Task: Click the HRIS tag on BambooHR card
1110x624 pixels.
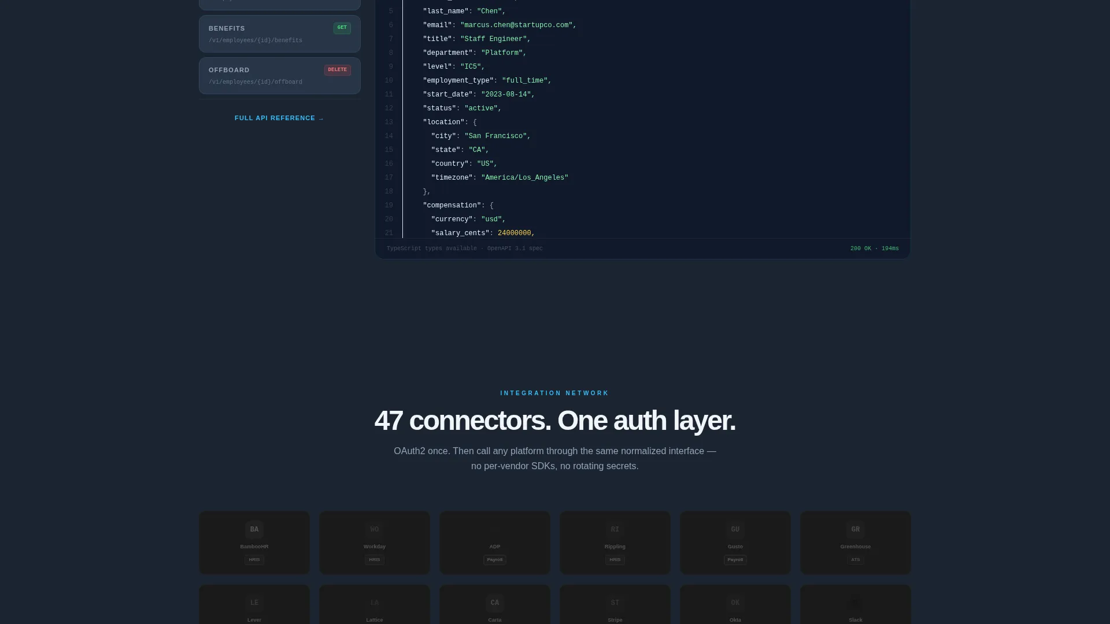Action: (254, 560)
